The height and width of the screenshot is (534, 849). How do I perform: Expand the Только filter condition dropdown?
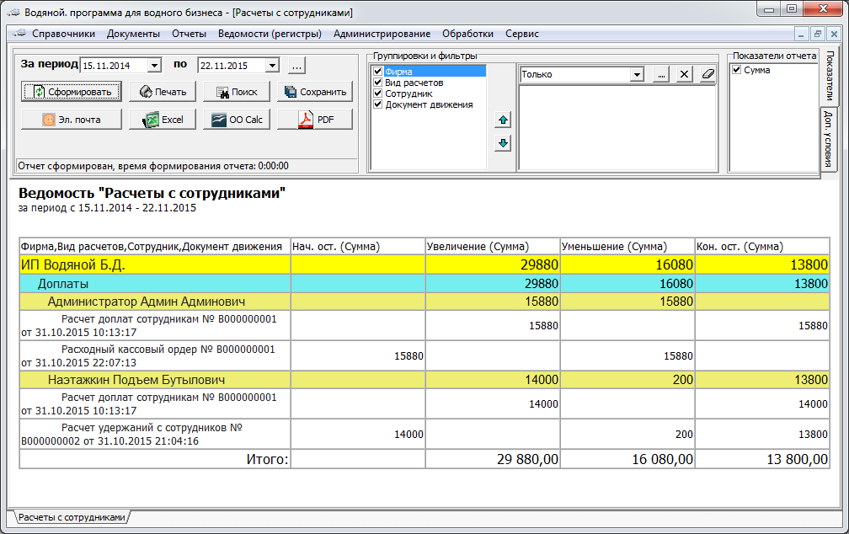pyautogui.click(x=637, y=74)
